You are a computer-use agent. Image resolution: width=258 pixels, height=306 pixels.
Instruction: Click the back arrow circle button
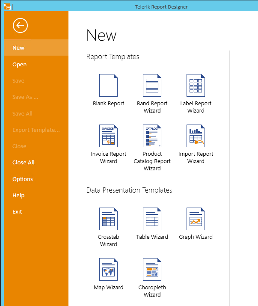click(21, 26)
